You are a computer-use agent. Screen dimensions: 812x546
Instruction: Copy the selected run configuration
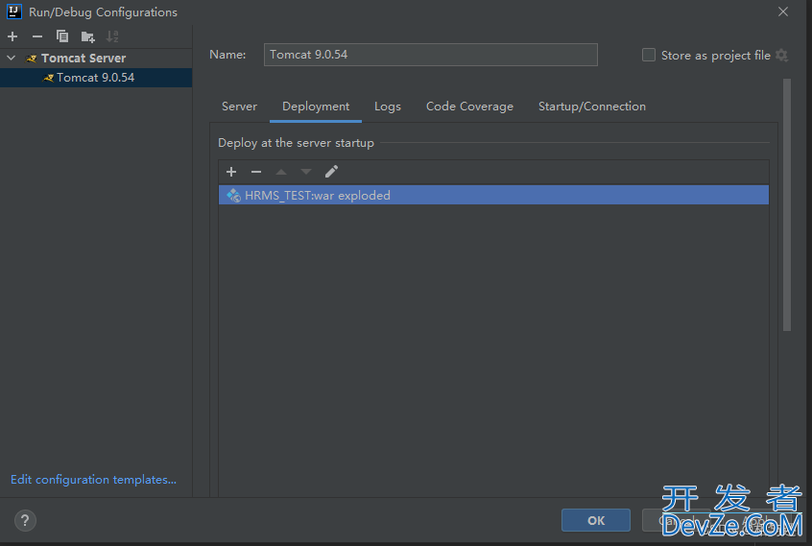click(x=62, y=36)
